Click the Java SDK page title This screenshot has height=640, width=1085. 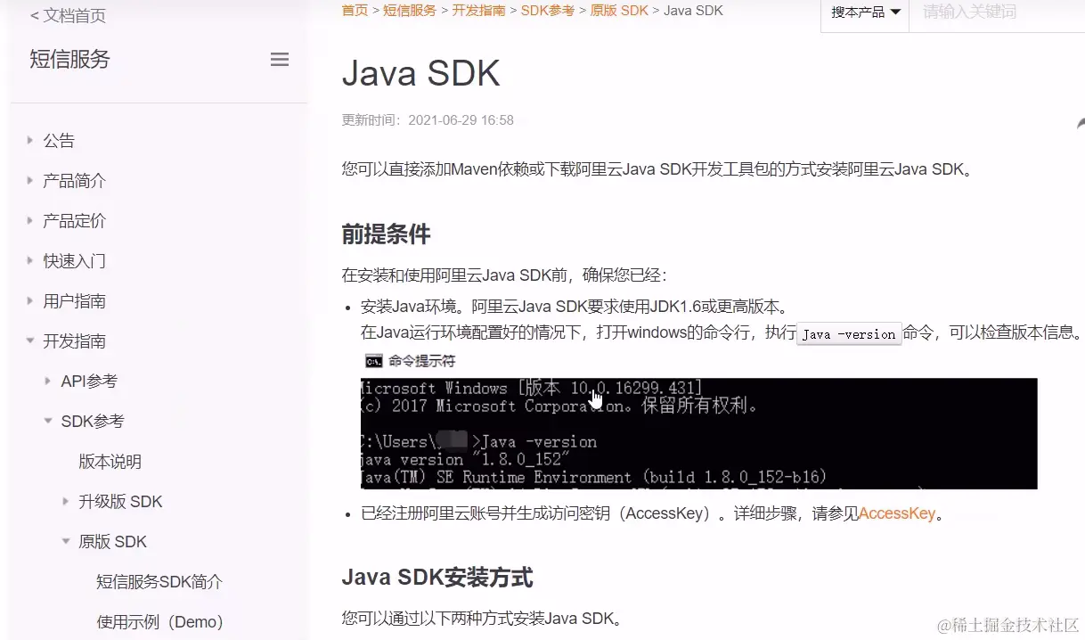420,74
